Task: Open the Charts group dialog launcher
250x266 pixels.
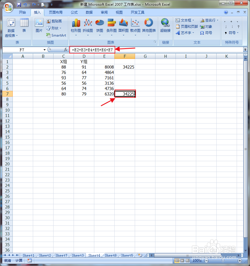Action: click(155, 42)
